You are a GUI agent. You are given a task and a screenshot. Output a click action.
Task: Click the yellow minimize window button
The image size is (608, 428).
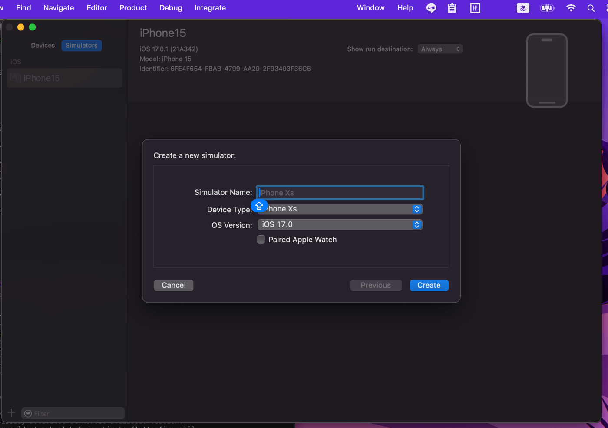(x=20, y=27)
